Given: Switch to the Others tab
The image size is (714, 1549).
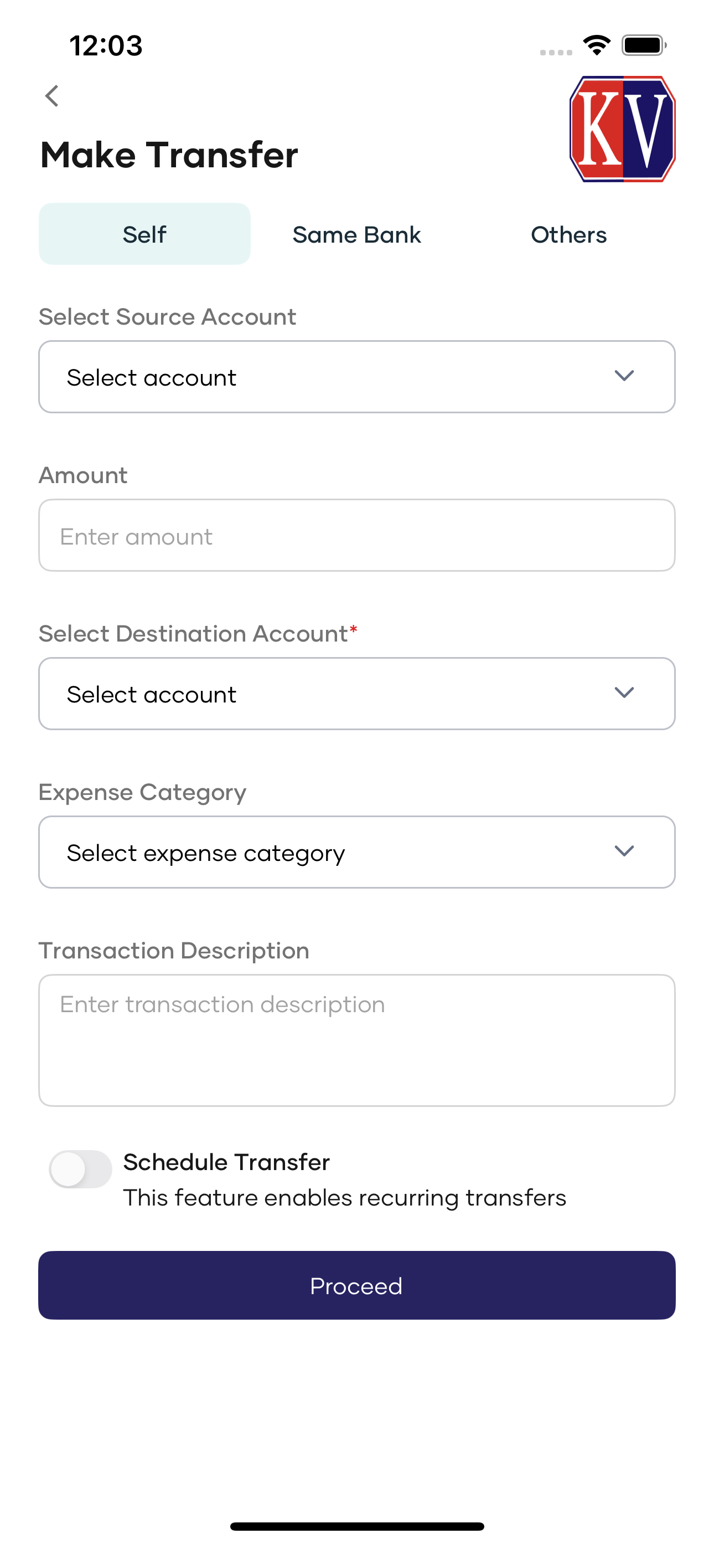Looking at the screenshot, I should 568,234.
